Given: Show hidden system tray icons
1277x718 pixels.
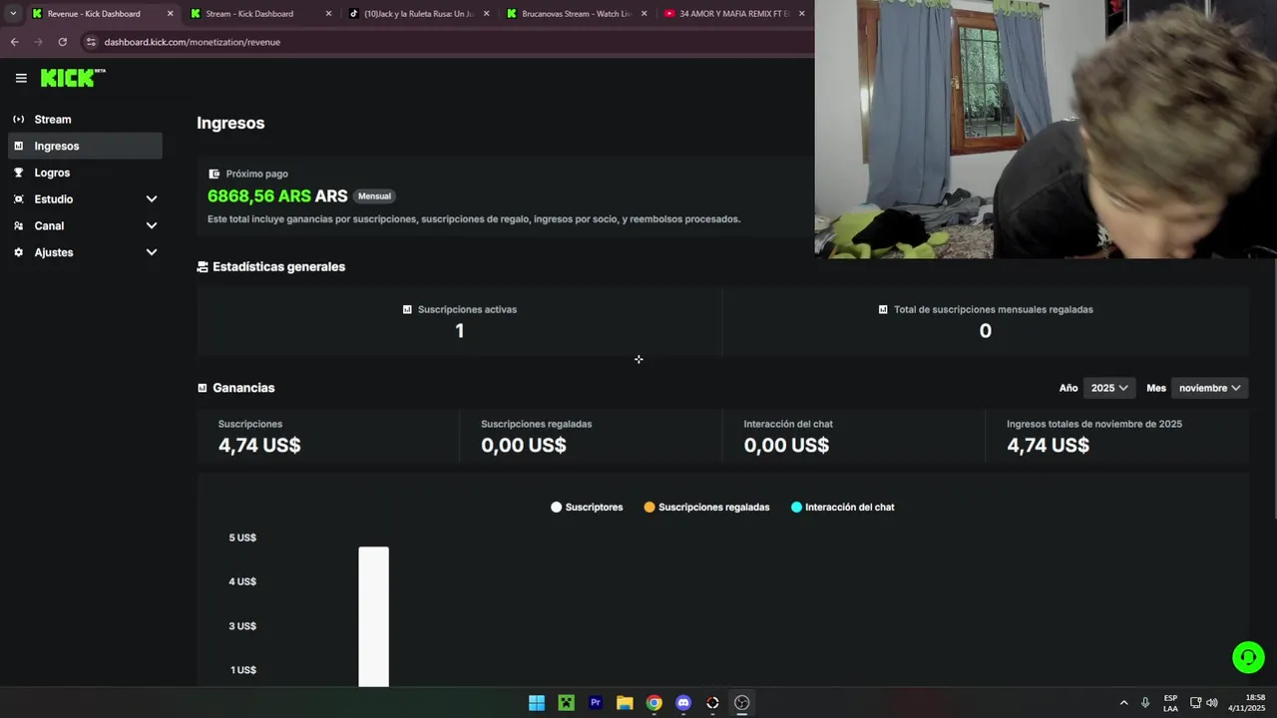Looking at the screenshot, I should tap(1123, 703).
